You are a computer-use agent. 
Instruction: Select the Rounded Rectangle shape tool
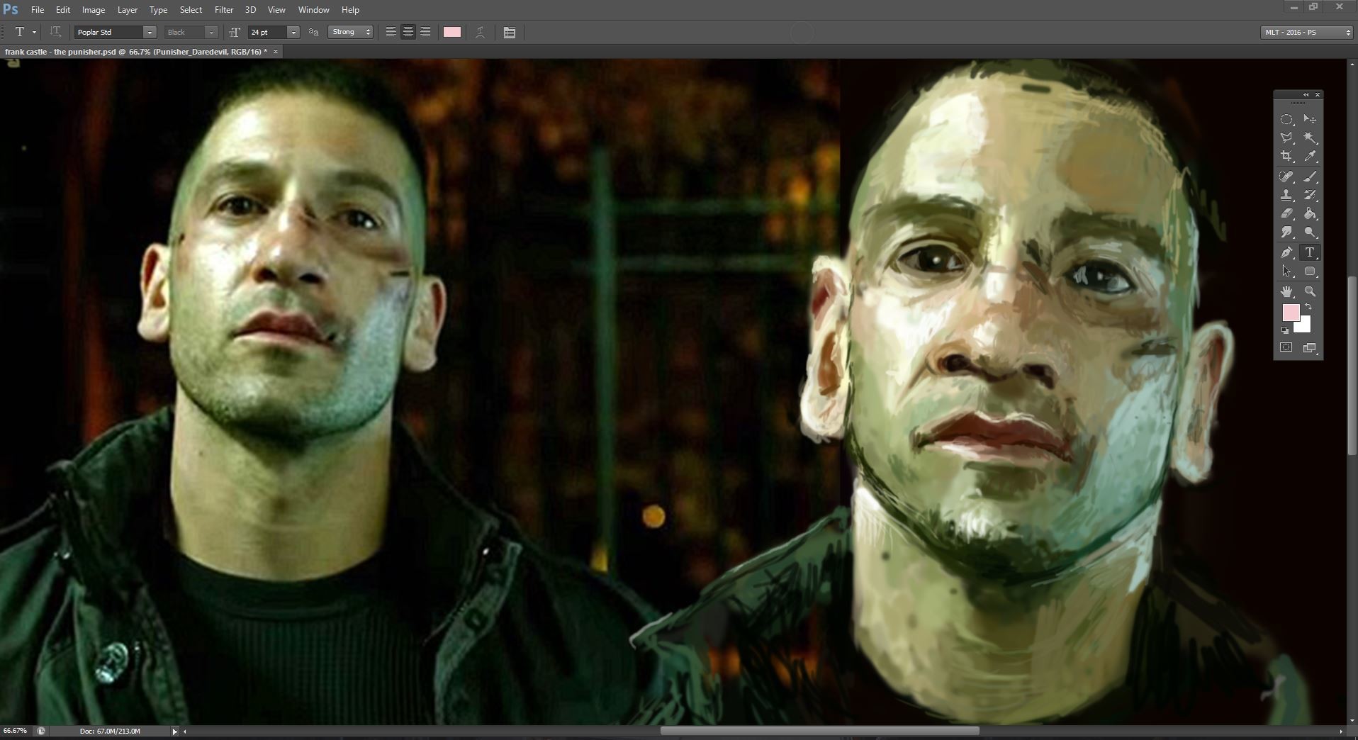point(1310,271)
